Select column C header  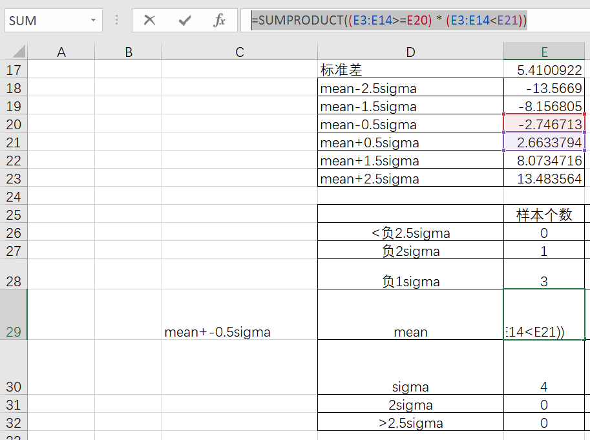[240, 52]
